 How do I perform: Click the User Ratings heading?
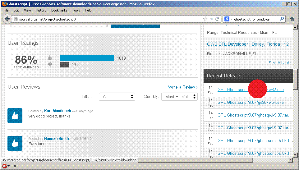pos(23,43)
